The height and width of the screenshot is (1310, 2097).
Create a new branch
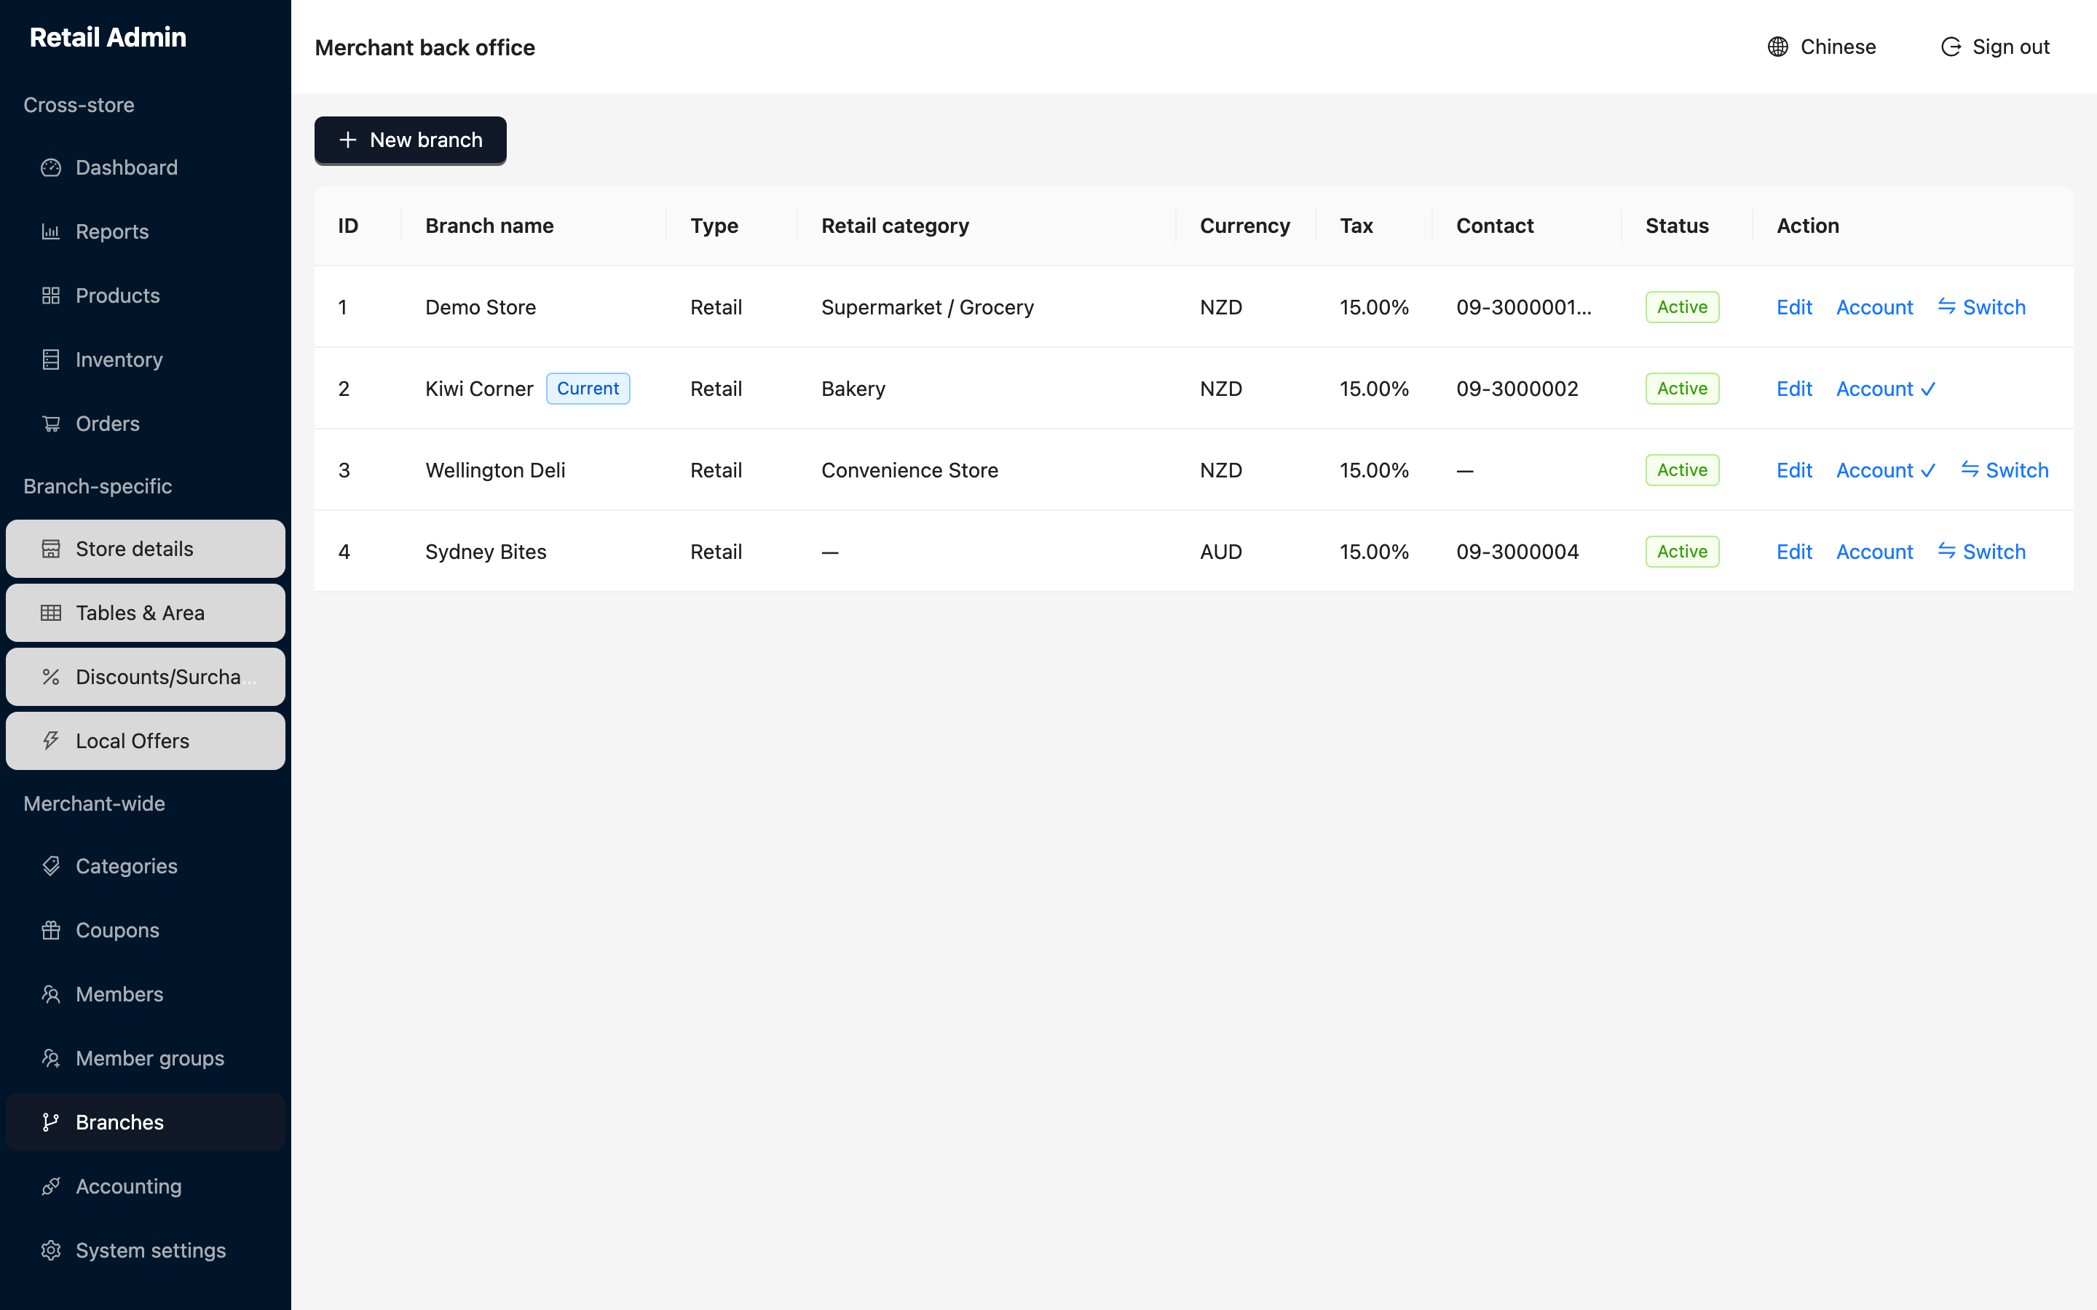(410, 140)
